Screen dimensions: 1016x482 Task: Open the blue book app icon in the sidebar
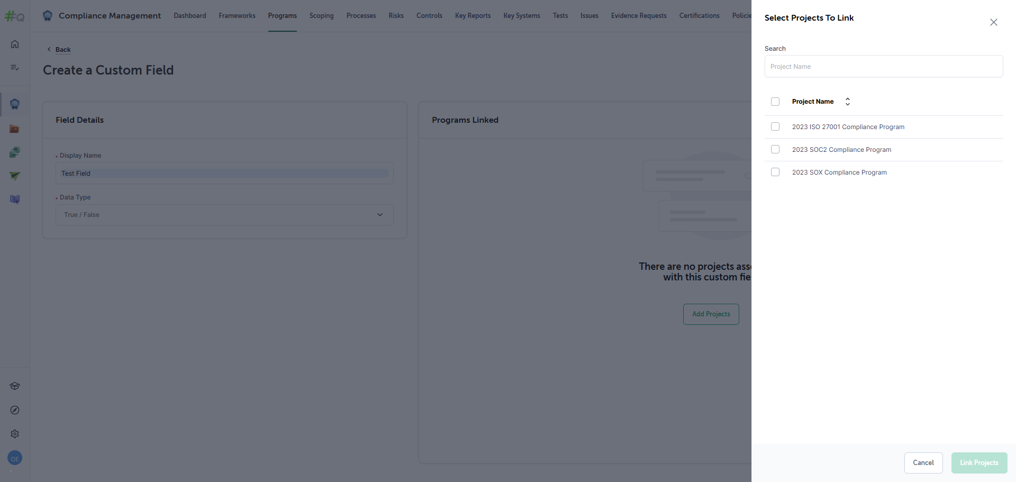15,199
